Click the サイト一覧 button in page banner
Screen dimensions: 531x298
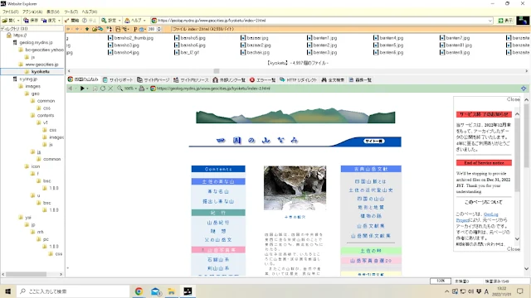click(374, 141)
